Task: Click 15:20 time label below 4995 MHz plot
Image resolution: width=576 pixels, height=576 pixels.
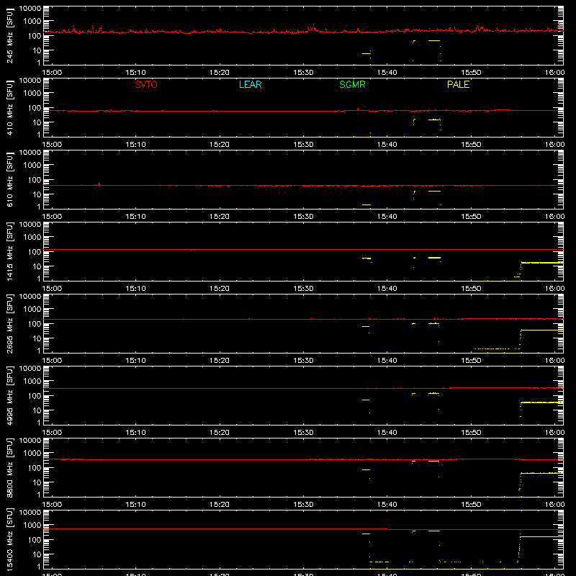Action: point(220,433)
